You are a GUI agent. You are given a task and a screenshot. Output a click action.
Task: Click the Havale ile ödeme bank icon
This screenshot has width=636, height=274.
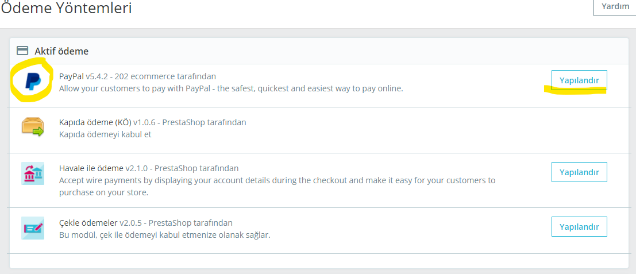click(32, 173)
